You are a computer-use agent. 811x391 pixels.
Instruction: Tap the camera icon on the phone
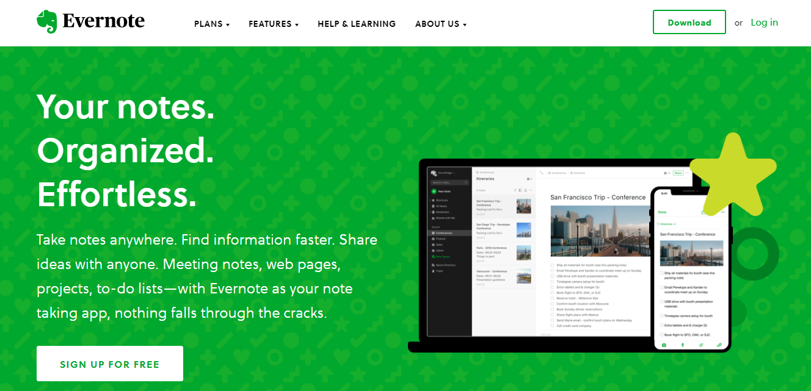click(x=664, y=345)
